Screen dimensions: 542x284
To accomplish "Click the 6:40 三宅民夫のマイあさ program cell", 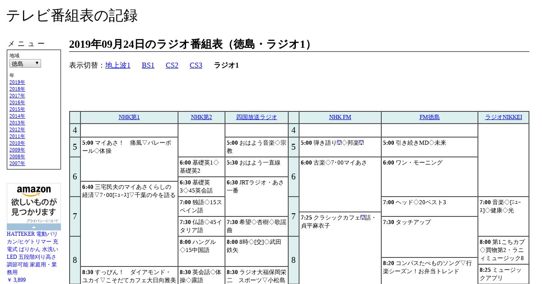I will tap(129, 224).
